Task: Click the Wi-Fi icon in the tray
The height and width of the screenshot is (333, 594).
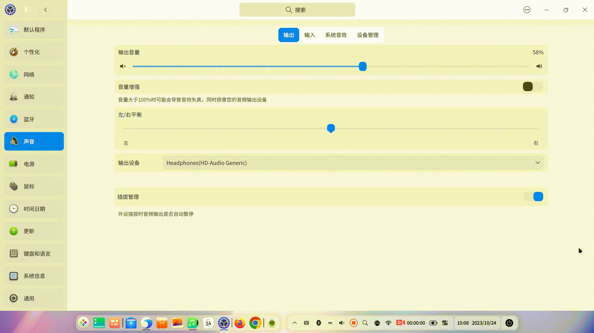Action: click(x=388, y=323)
